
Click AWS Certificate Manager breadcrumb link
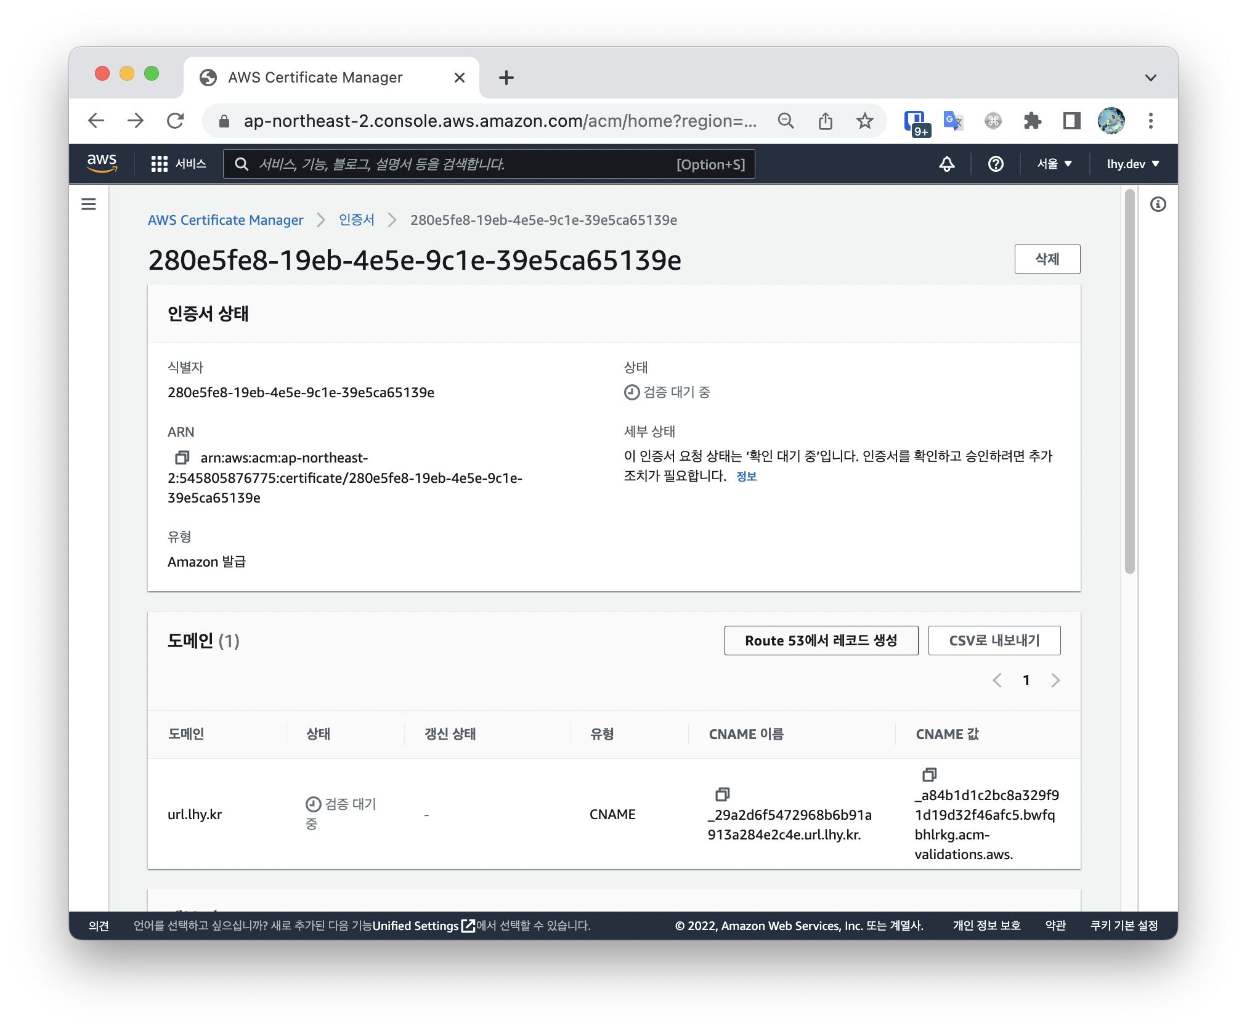pos(225,220)
